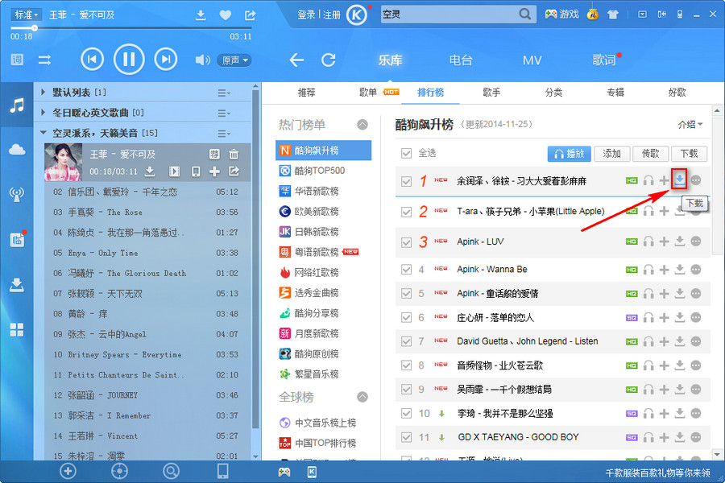Viewport: 725px width, 483px height.
Task: Favorite the song with heart icon
Action: [226, 15]
